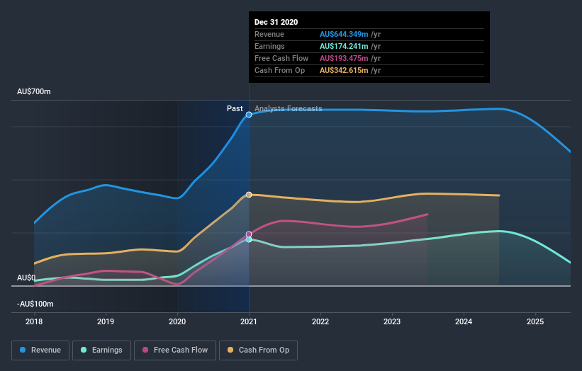Click the -AU$100m y-axis label
The width and height of the screenshot is (582, 371).
35,304
